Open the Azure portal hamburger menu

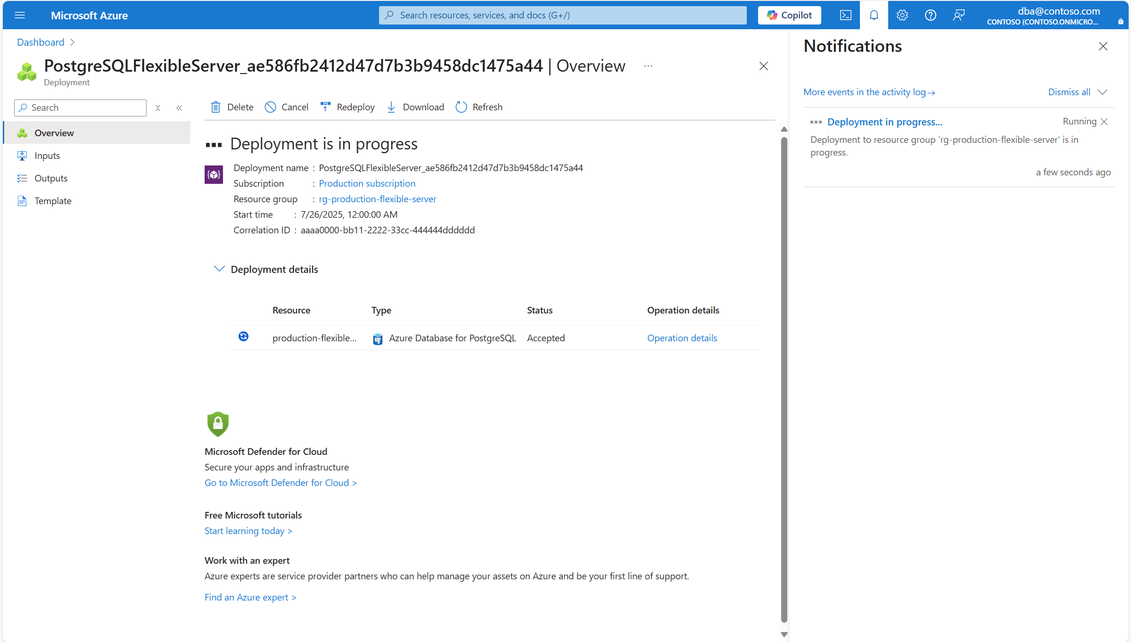pos(20,15)
